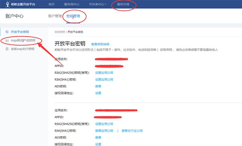242x146 pixels.
Task: Click the first app's AES密钥 label
Action: coord(61,86)
